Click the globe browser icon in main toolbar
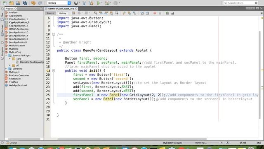This screenshot has height=149, width=264. click(x=76, y=3)
